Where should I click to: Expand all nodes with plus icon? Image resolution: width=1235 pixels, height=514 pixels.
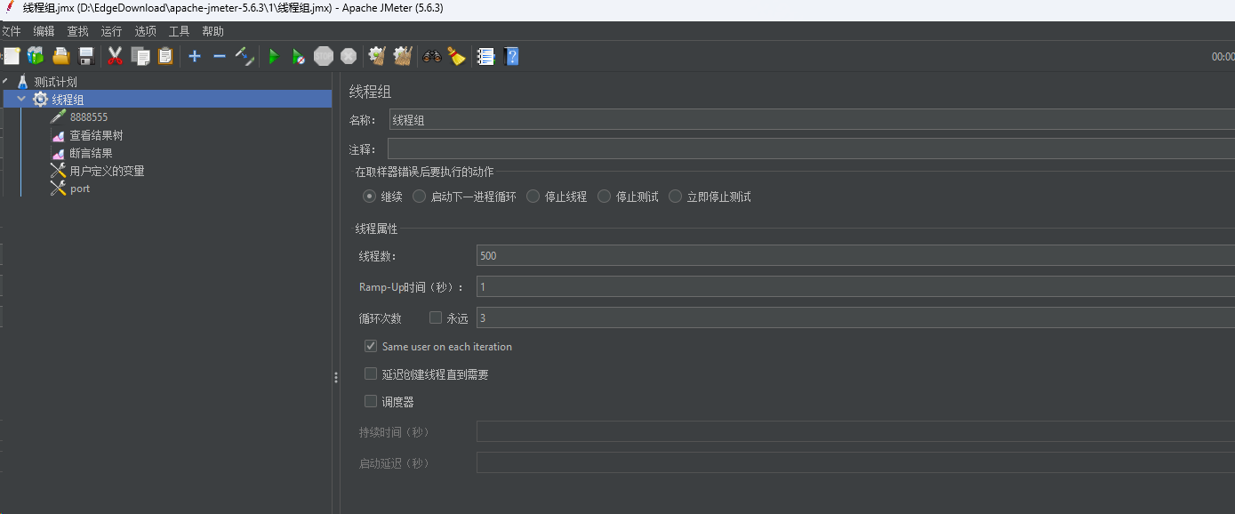click(x=195, y=56)
